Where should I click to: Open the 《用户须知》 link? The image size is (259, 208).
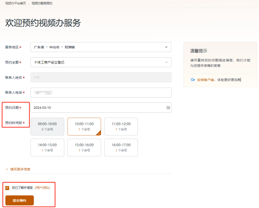coord(42,188)
